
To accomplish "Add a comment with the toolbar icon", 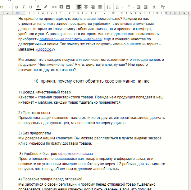I will click(61, 7).
